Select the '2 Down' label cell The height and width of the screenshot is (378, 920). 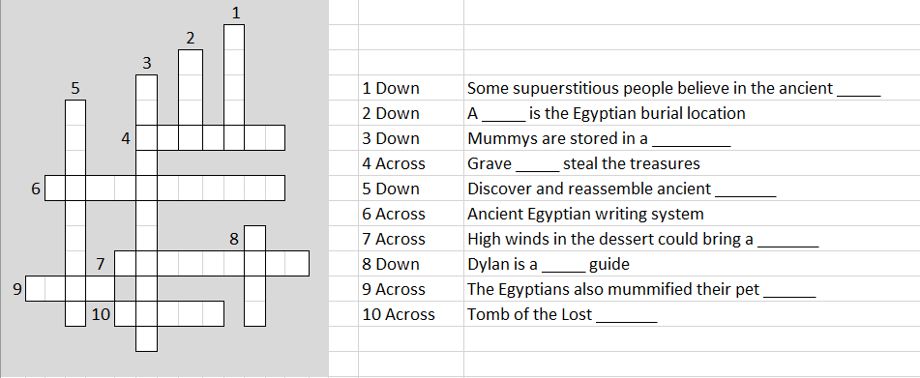pos(411,113)
